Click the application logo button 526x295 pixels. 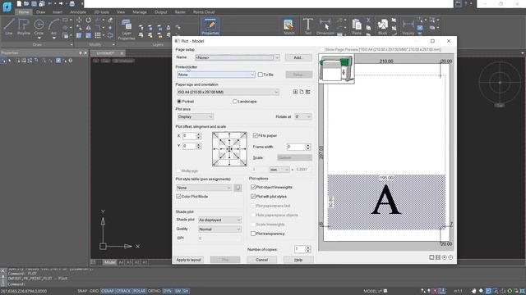point(7,6)
